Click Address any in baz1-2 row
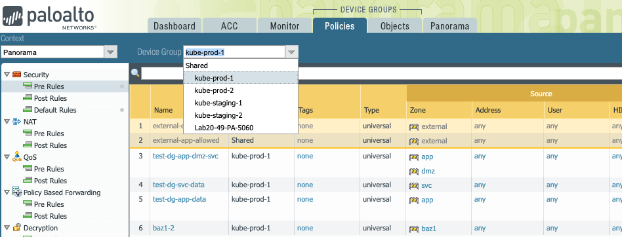The width and height of the screenshot is (622, 237). [480, 228]
